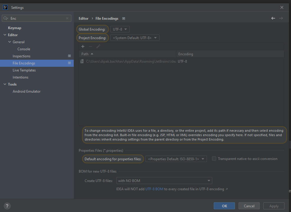Open Global Encoding dropdown
Image resolution: width=291 pixels, height=212 pixels.
tap(120, 29)
